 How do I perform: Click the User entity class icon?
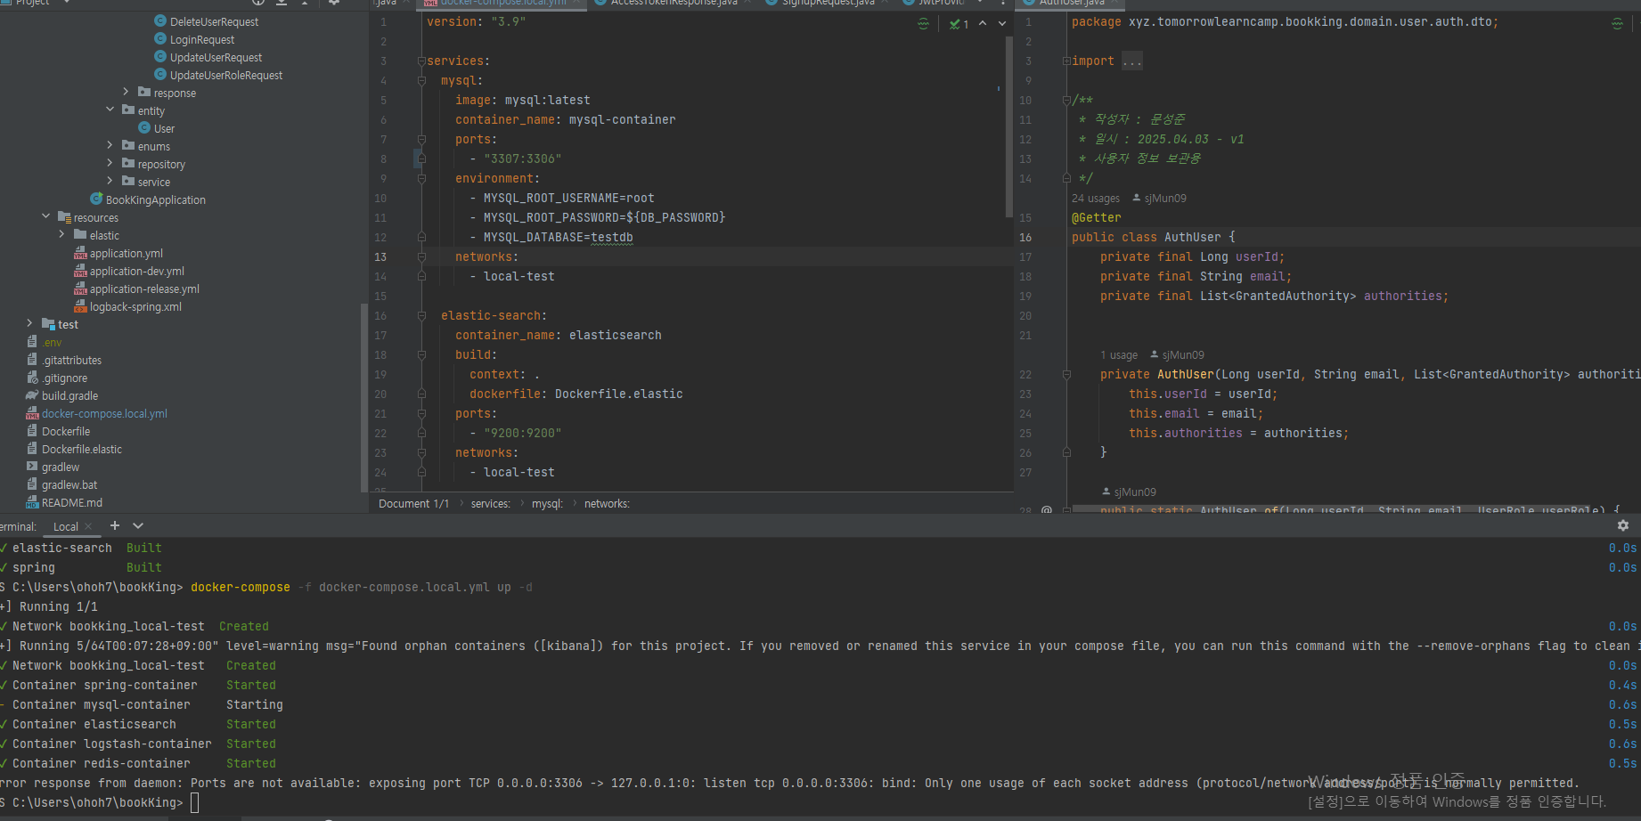point(144,127)
